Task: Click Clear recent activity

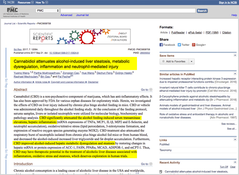Action: (x=232, y=167)
